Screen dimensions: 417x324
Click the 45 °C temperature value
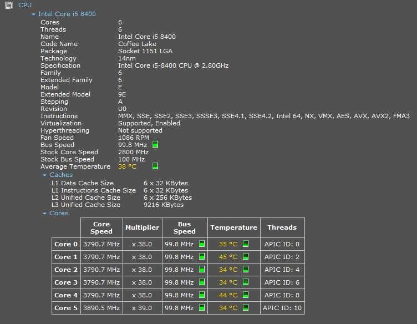point(228,257)
